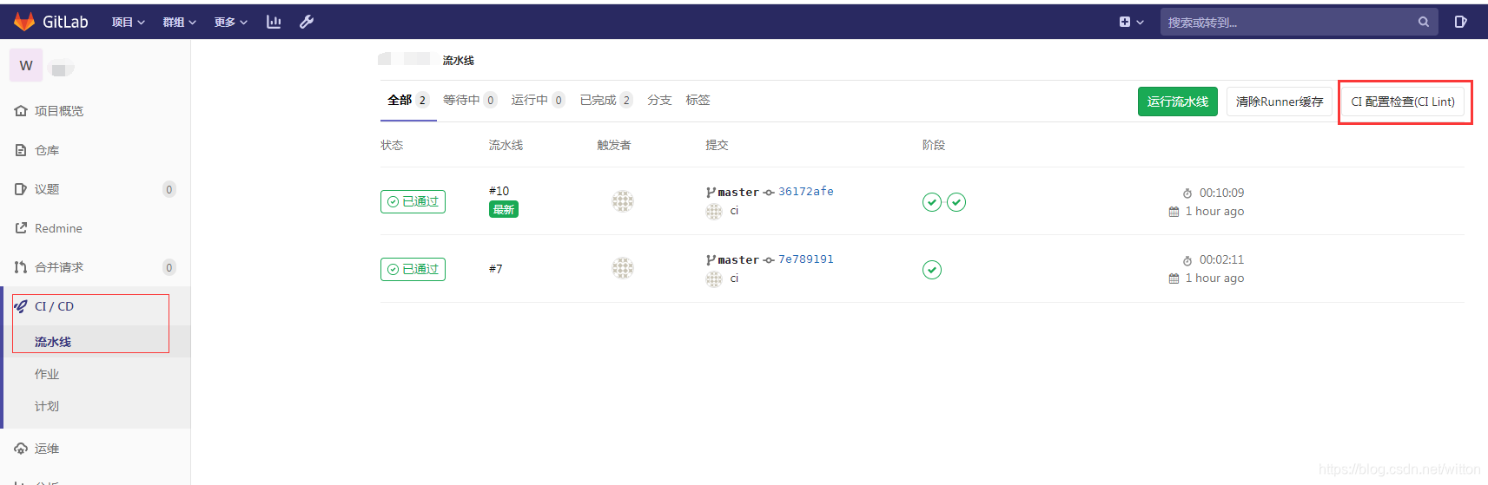The width and height of the screenshot is (1488, 485).
Task: Open 项目概览 in sidebar
Action: [59, 111]
